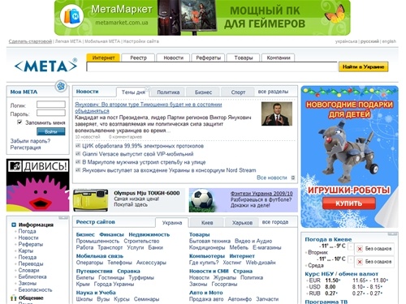Screen dimensions: 406x304
Task: Open все разделы news link
Action: click(273, 92)
